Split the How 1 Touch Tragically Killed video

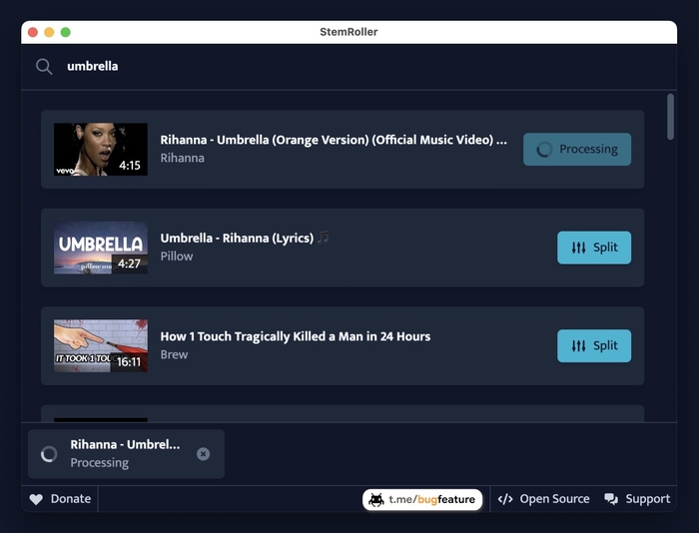pyautogui.click(x=594, y=345)
